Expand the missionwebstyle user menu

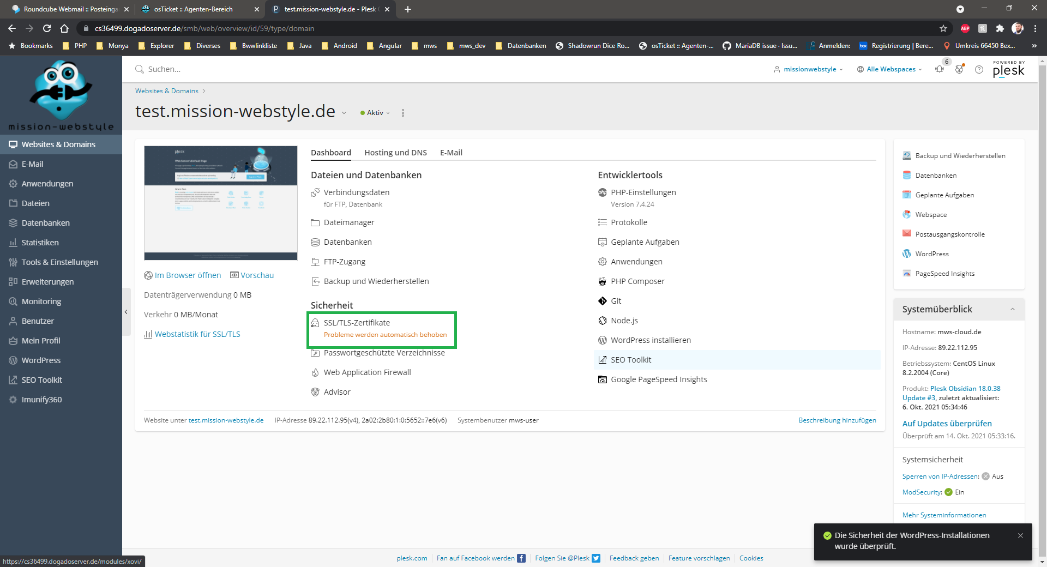click(809, 69)
